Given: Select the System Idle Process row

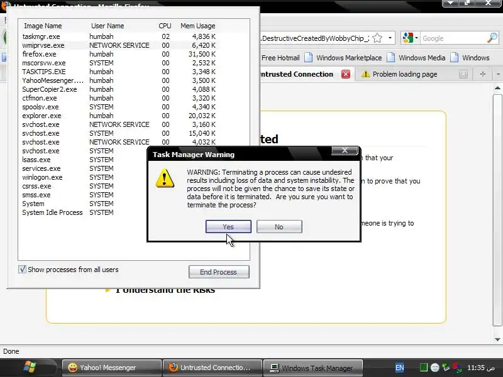Looking at the screenshot, I should (x=84, y=212).
